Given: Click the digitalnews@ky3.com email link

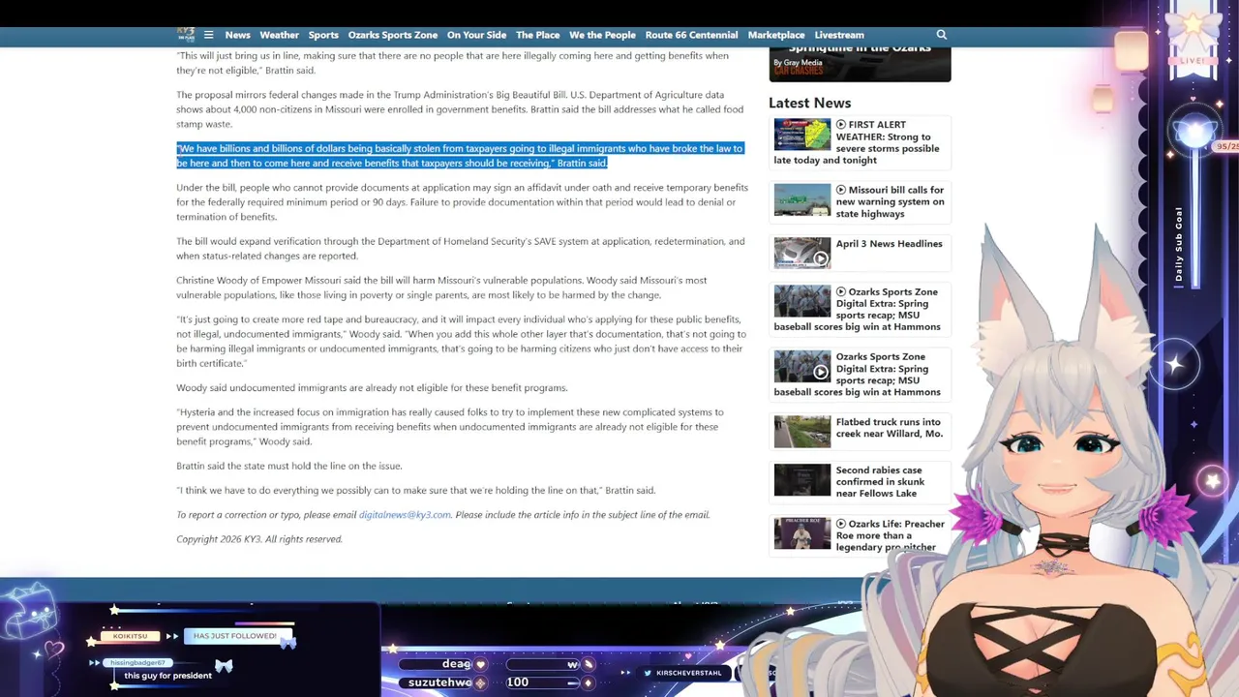Looking at the screenshot, I should tap(405, 515).
